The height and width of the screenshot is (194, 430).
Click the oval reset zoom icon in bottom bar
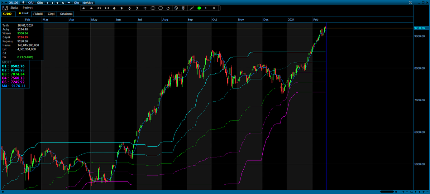[411, 192]
